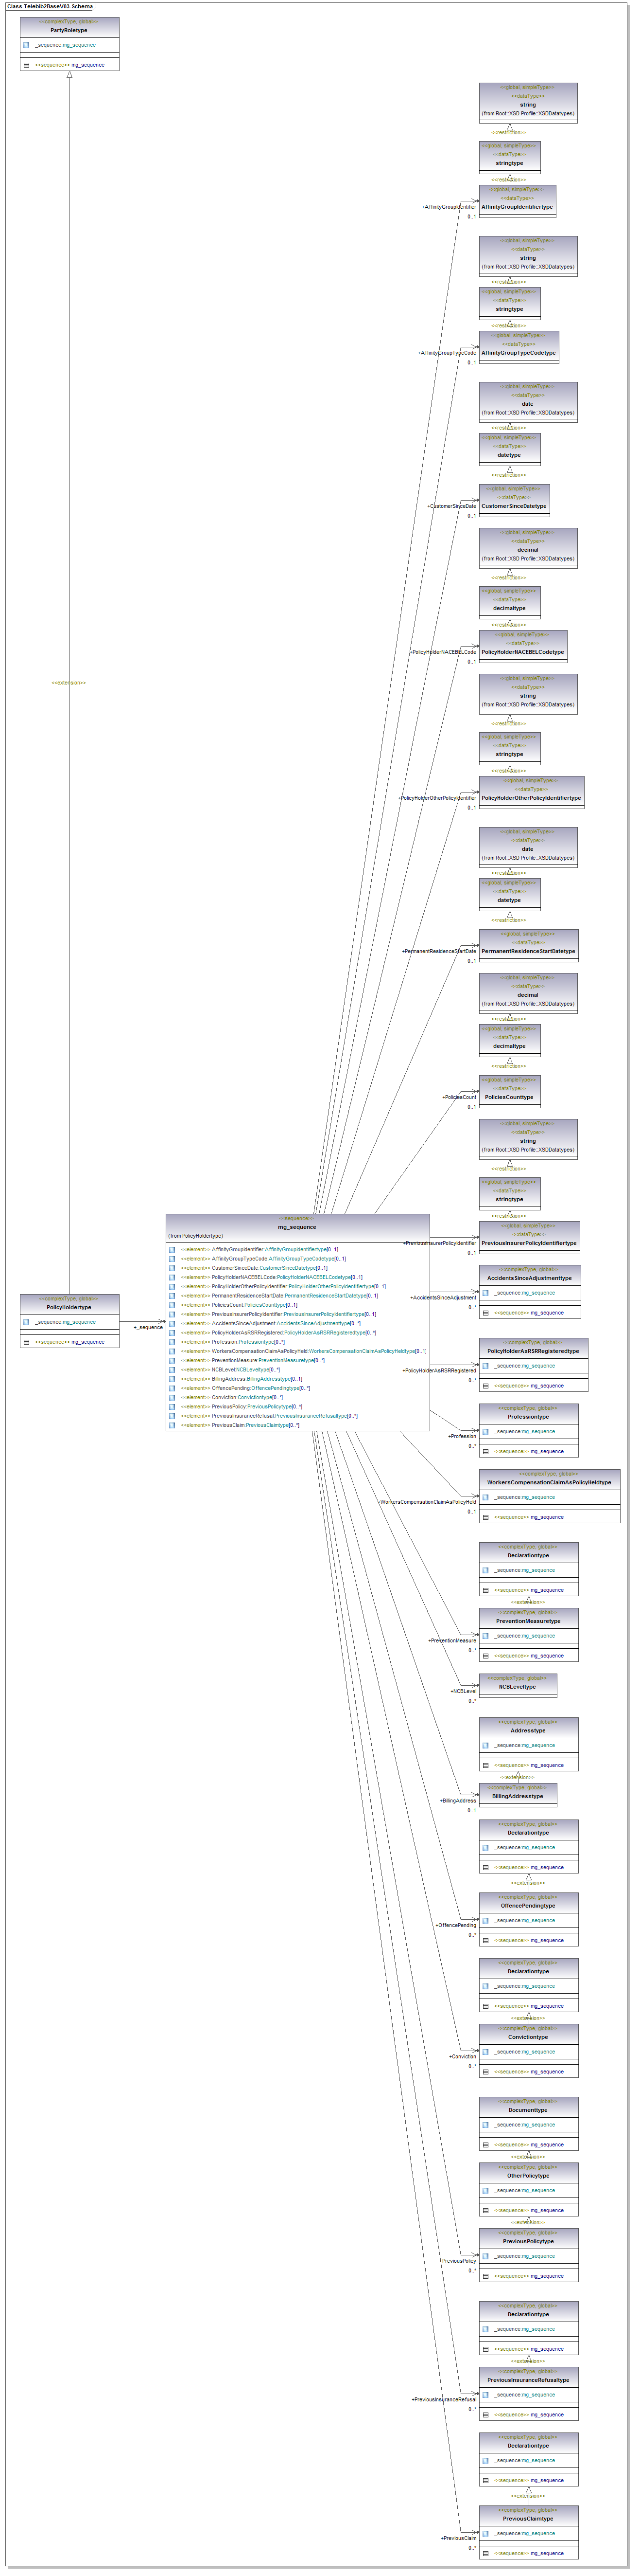Click the attribute icon in the PolicyHoldertype box
This screenshot has height=2576, width=640.
pos(26,1322)
